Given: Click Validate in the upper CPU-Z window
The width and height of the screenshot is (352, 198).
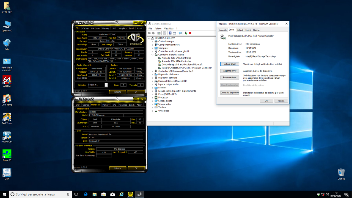Looking at the screenshot, I should coord(118,92).
